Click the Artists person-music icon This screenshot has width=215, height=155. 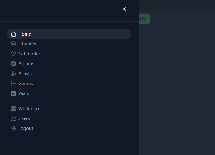(x=13, y=74)
